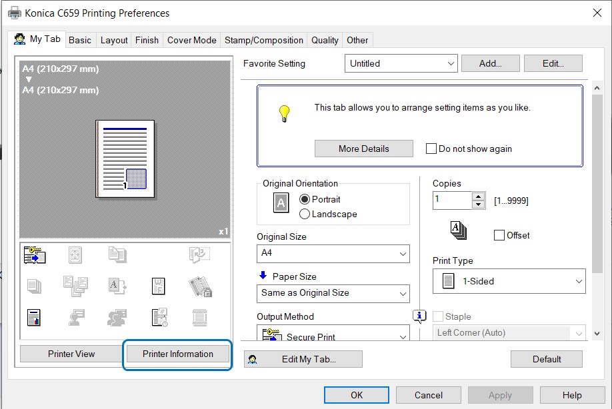612x409 pixels.
Task: Increase Copies using the up stepper arrow
Action: pos(478,197)
